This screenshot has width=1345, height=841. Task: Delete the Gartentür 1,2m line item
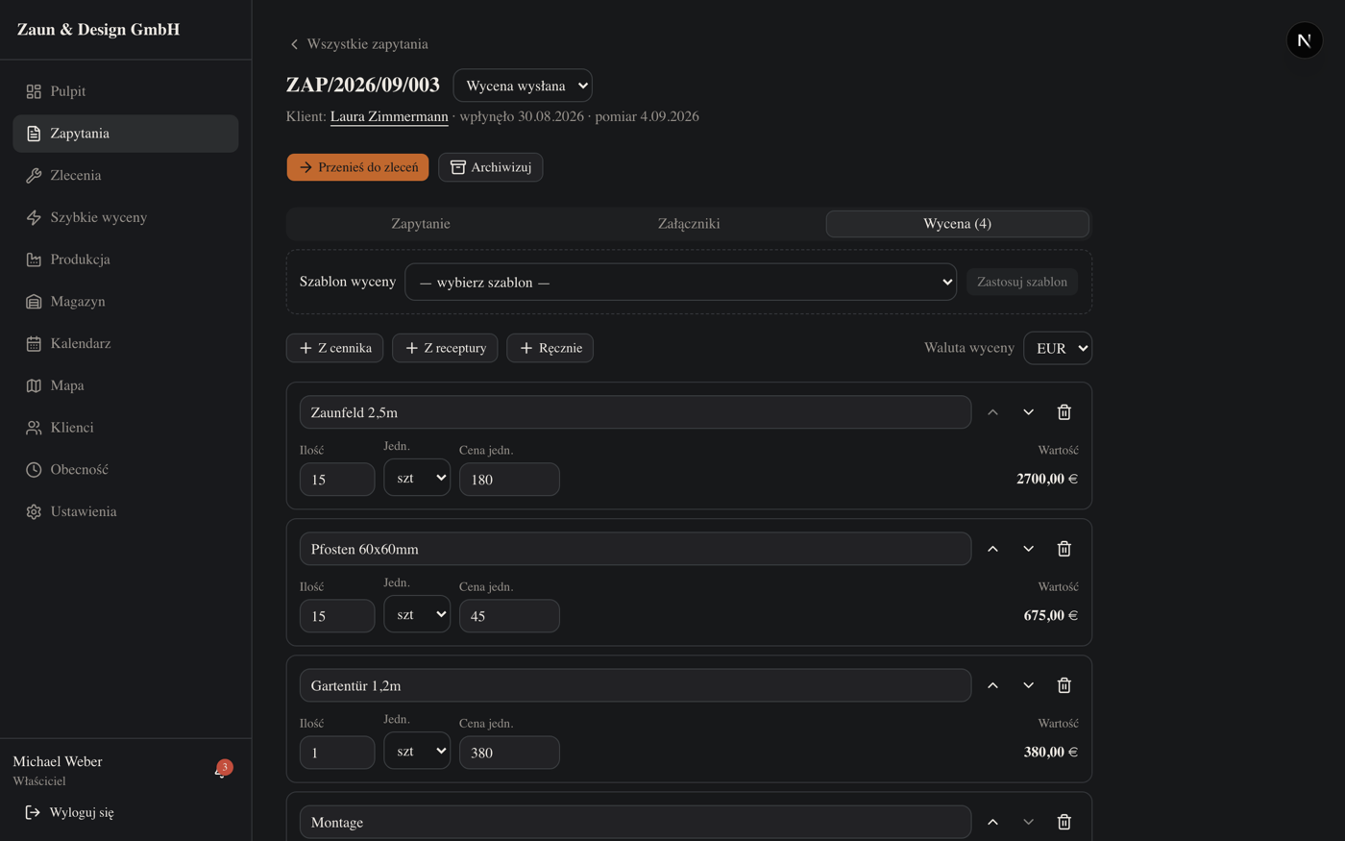[1064, 685]
